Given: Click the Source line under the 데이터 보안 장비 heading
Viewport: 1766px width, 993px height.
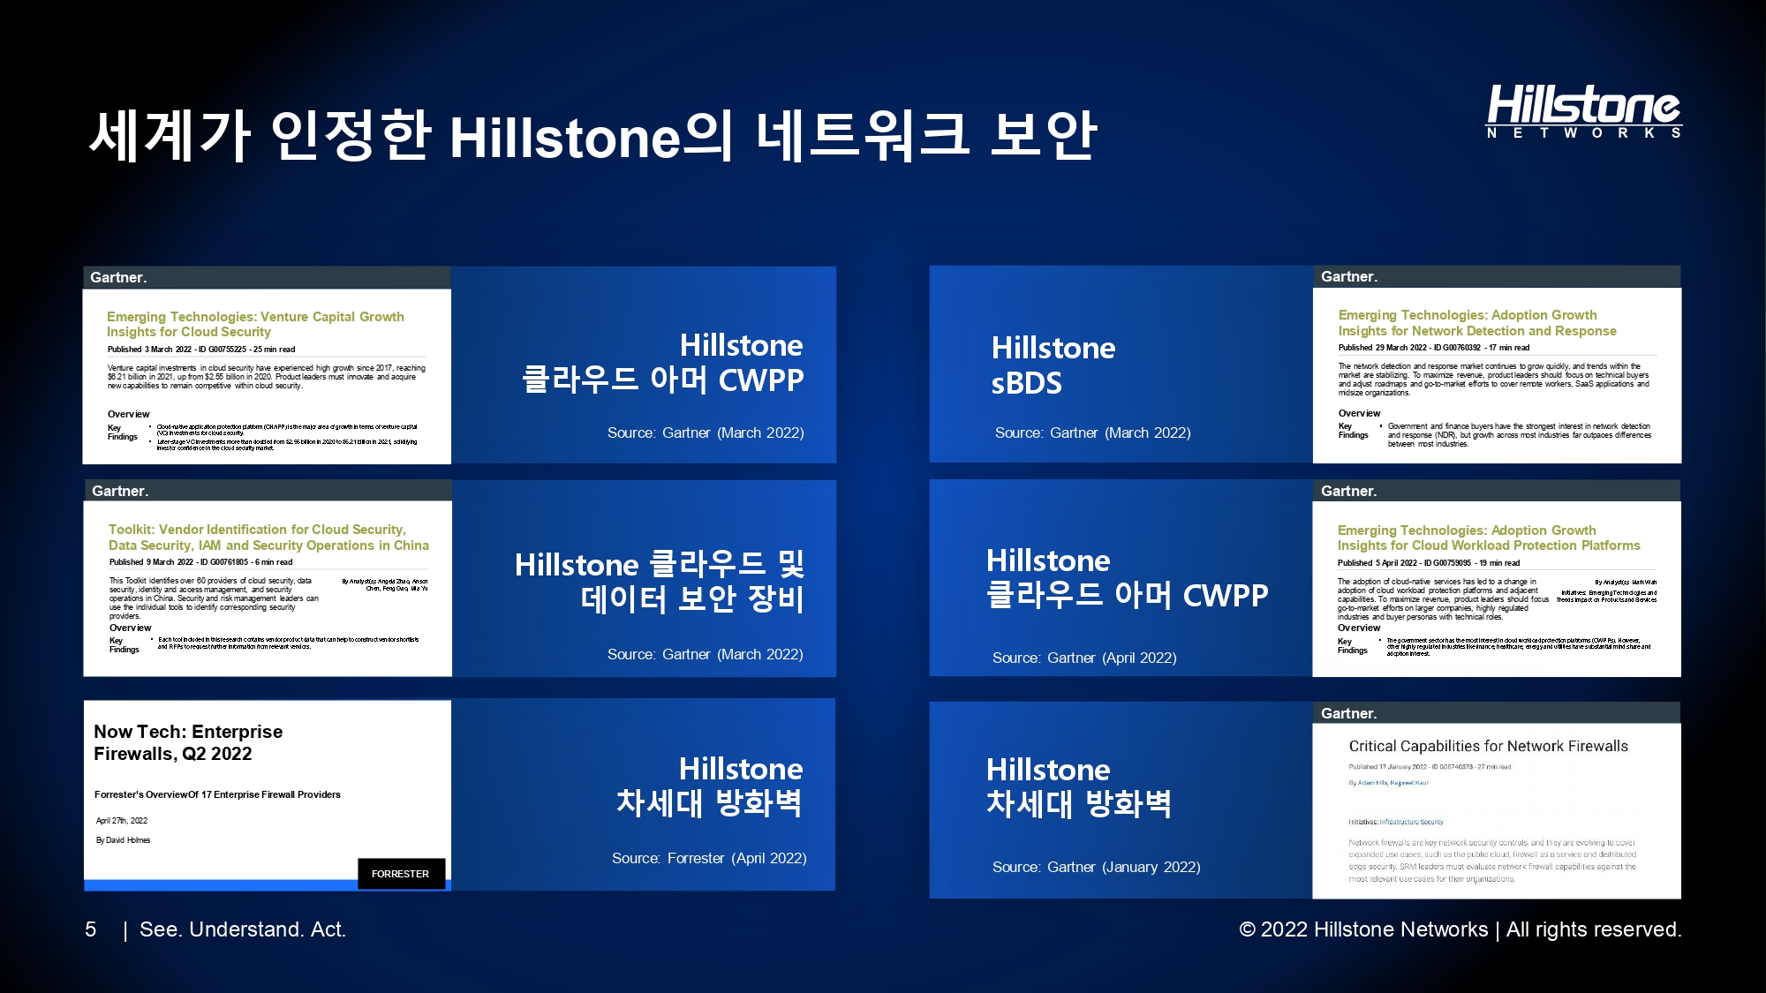Looking at the screenshot, I should (706, 654).
